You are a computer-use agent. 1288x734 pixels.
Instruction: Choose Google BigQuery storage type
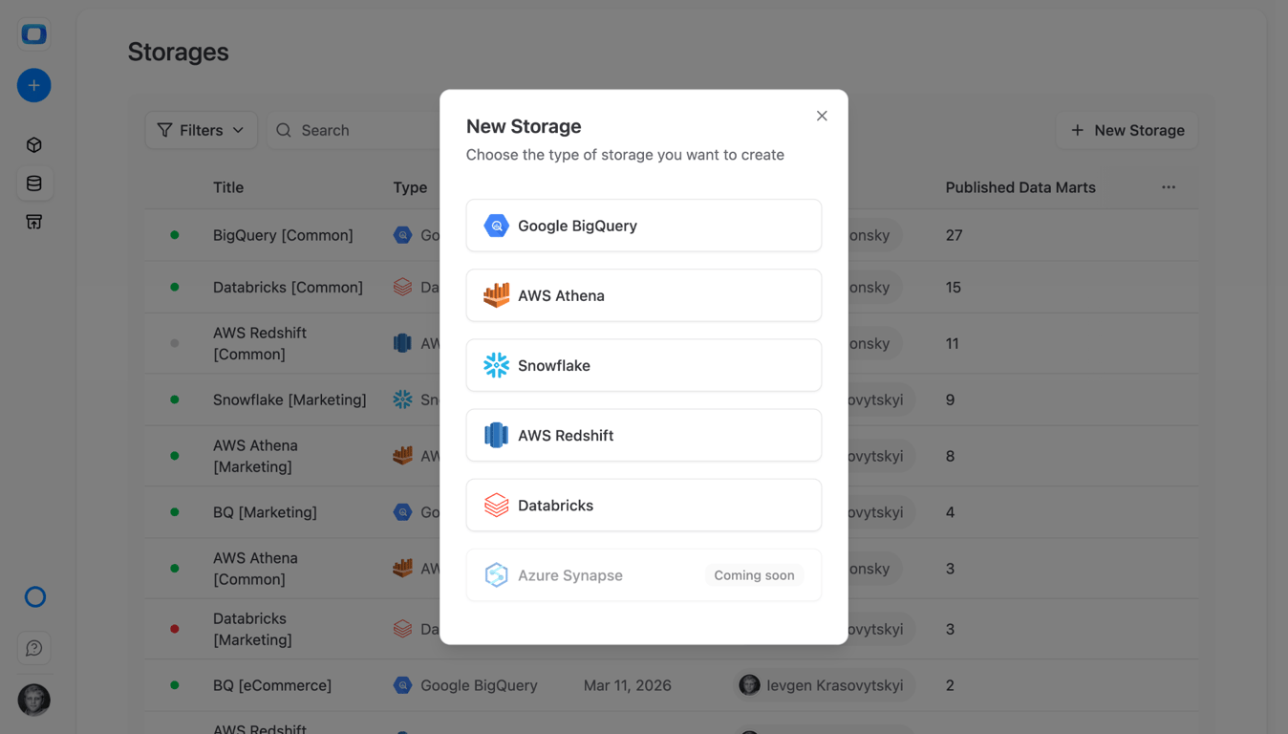coord(644,226)
